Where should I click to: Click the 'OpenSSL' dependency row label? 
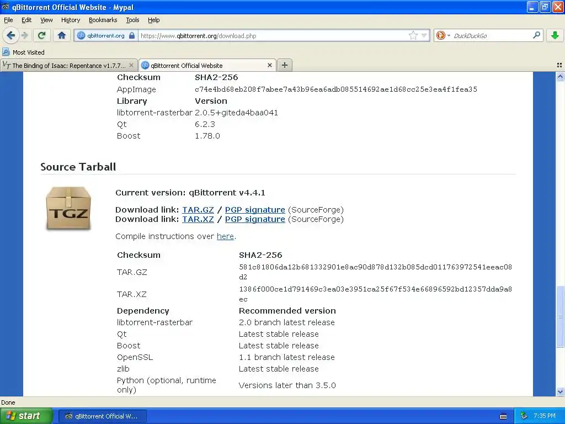135,357
